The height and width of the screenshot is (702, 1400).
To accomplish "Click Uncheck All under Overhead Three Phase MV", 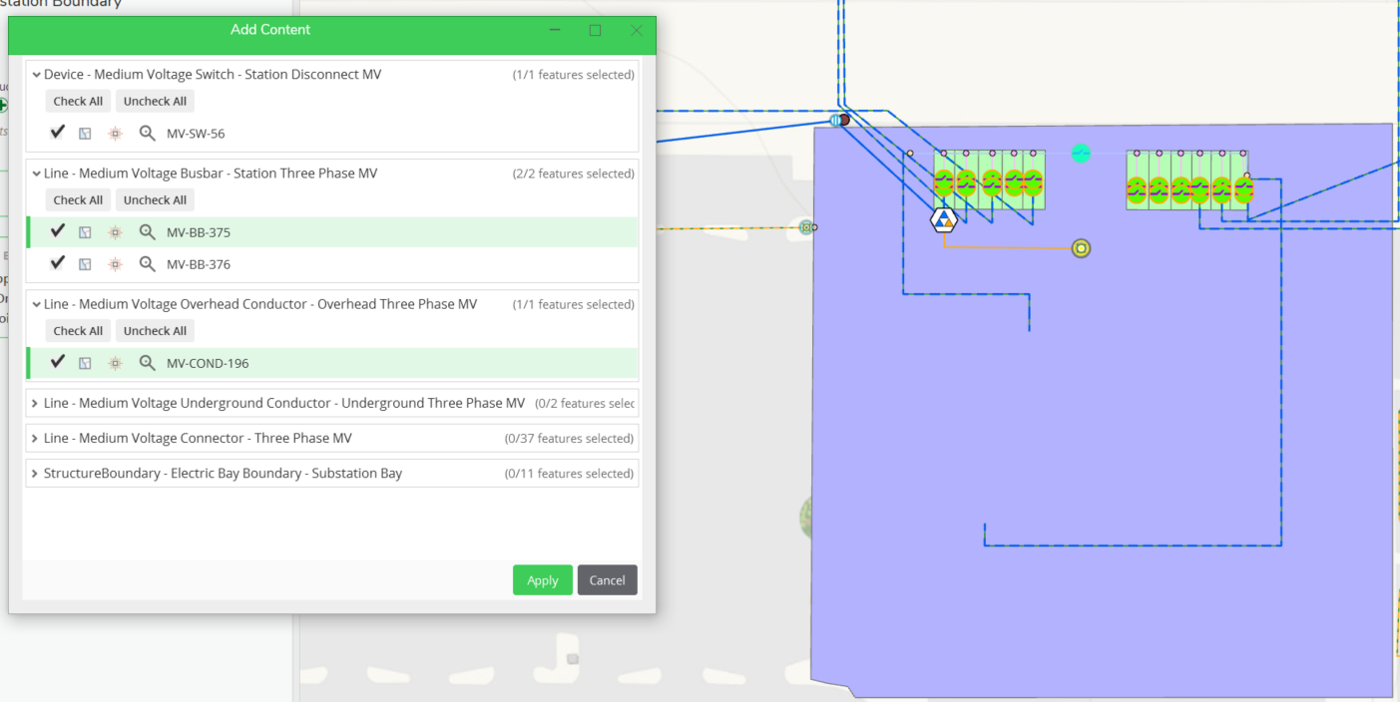I will tap(155, 330).
